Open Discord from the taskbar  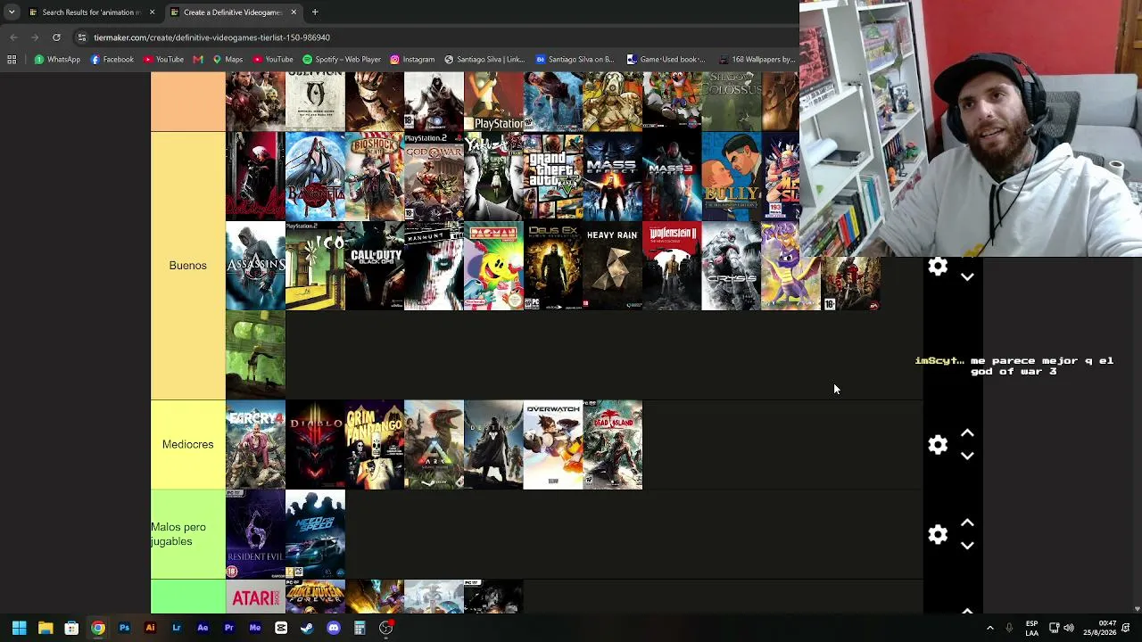(334, 628)
